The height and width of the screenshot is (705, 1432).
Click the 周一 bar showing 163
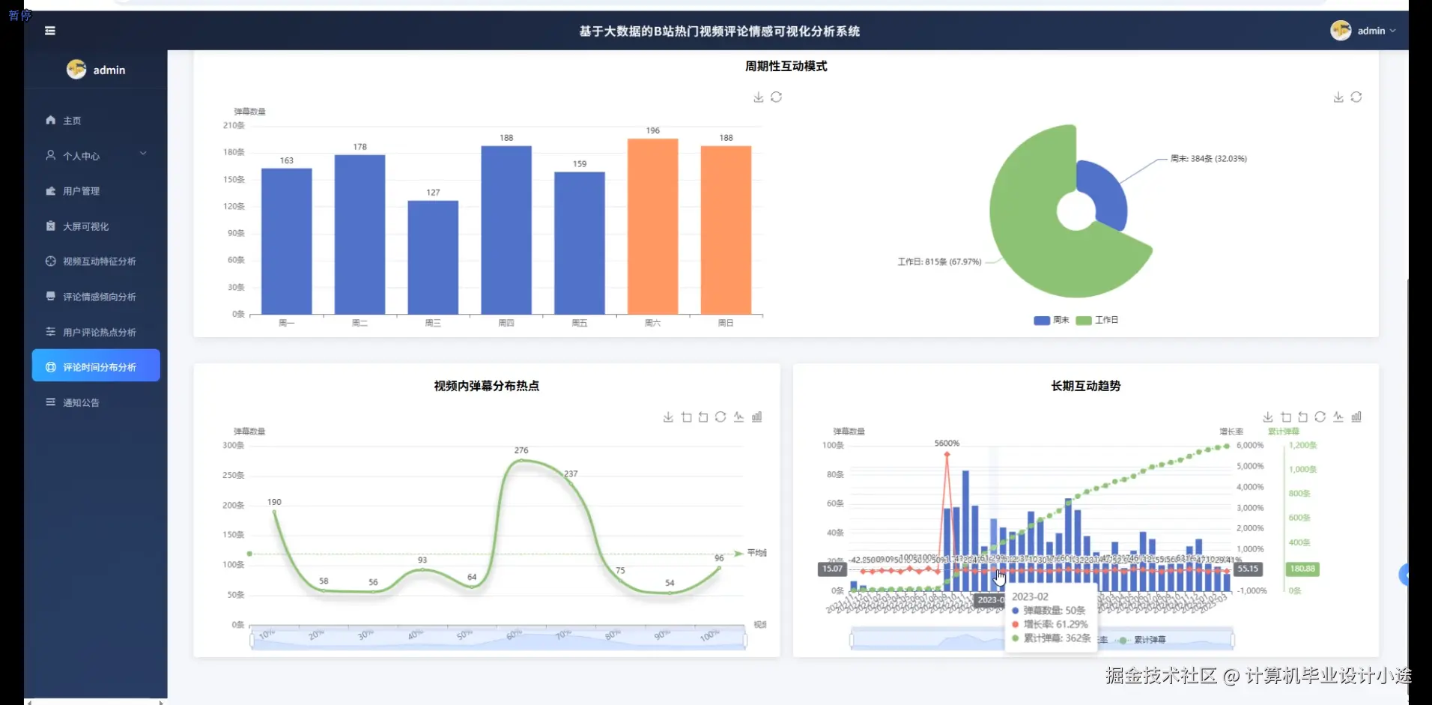[x=287, y=241]
